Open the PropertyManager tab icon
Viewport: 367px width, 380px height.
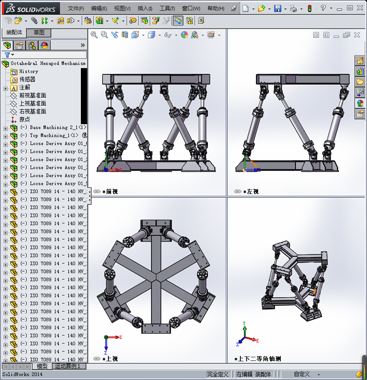tap(20, 45)
